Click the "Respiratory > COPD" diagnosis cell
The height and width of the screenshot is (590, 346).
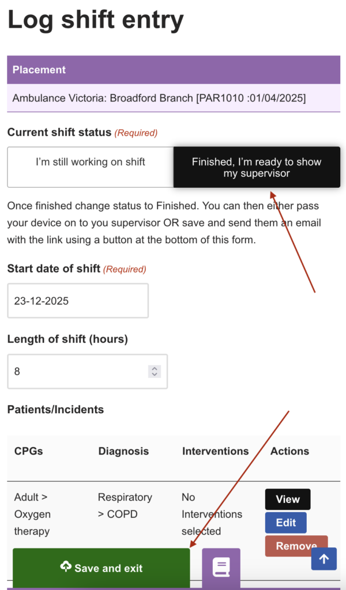tap(125, 505)
